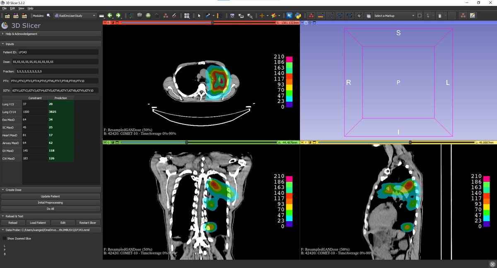This screenshot has width=497, height=268.
Task: Click the module finder magnifier icon
Action: 48,15
